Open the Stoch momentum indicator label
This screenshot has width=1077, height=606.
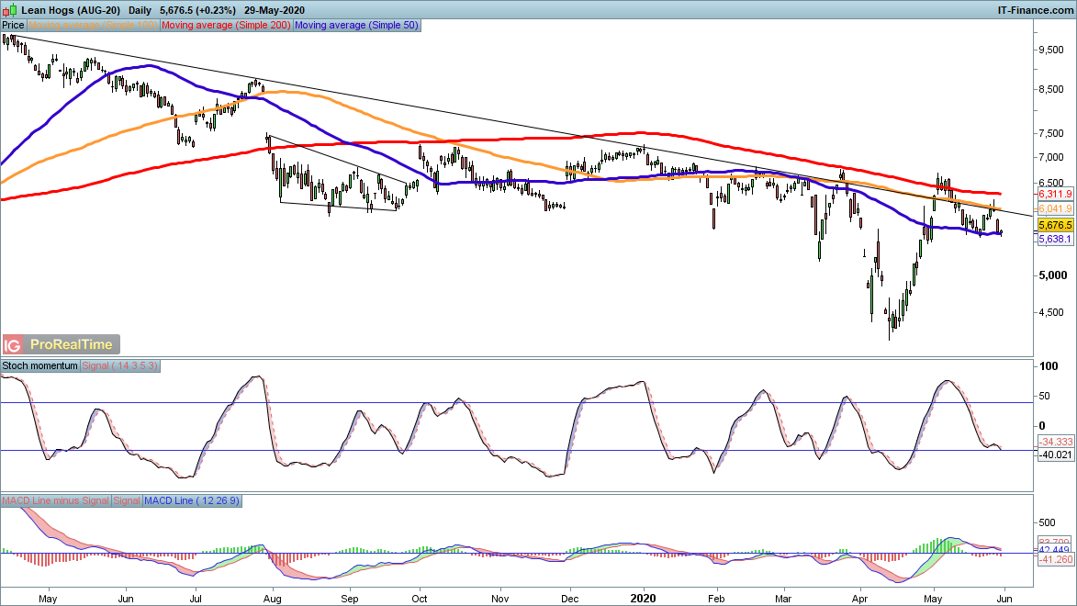tap(40, 365)
